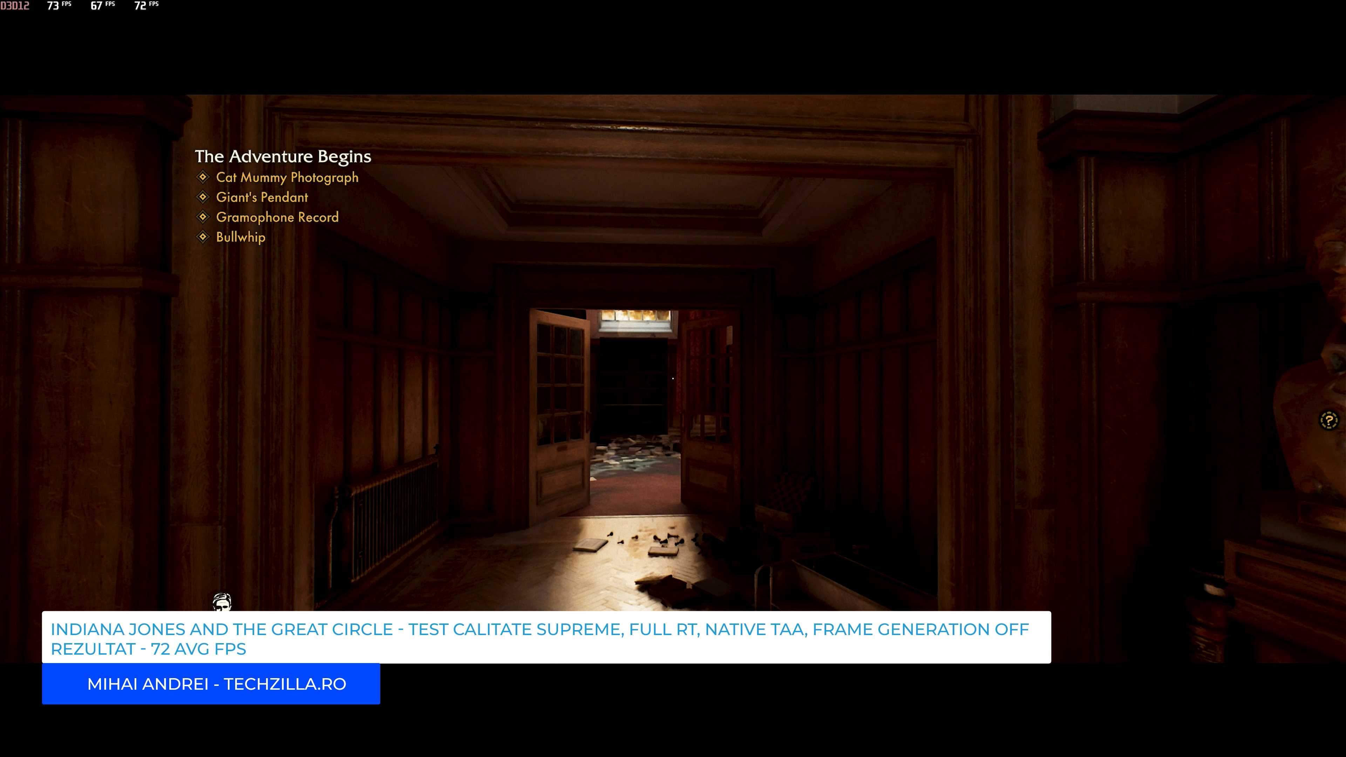Click diamond icon beside Cat Mummy Photograph

click(x=203, y=177)
